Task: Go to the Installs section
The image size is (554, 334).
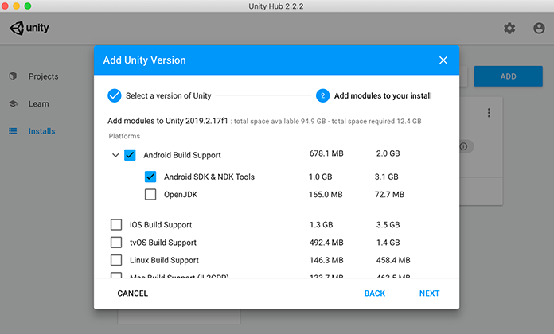Action: point(41,131)
